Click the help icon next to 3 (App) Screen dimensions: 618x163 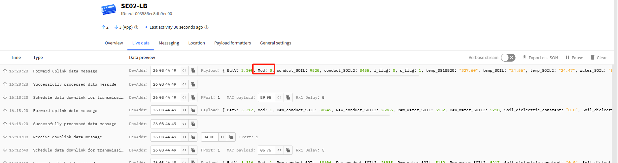(136, 27)
